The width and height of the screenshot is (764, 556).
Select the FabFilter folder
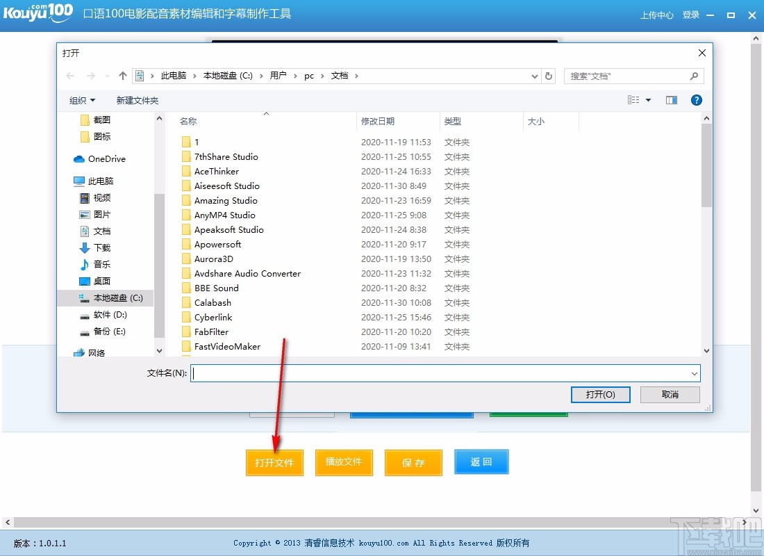[205, 332]
